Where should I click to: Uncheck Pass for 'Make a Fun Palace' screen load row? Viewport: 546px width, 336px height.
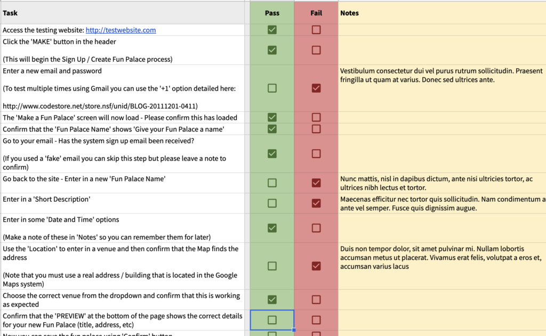tap(272, 117)
